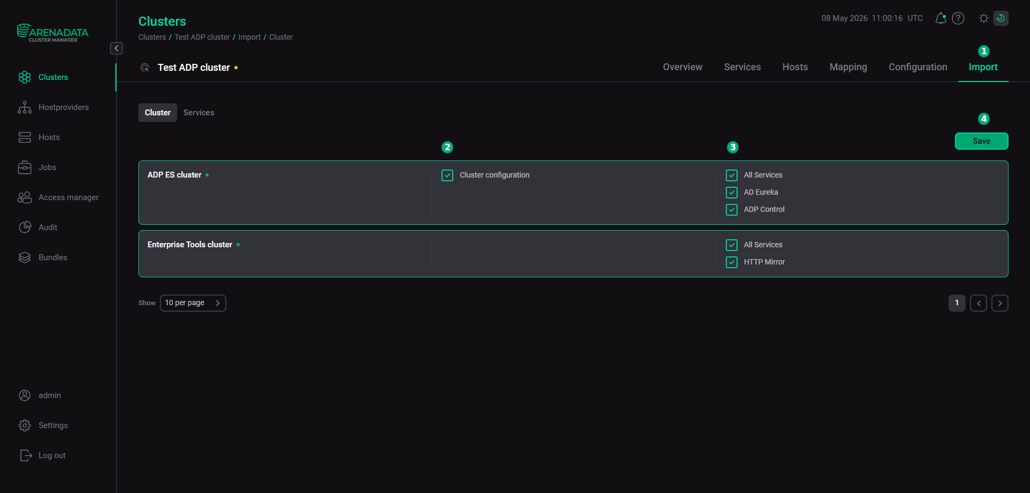Open the Import tab

(x=983, y=67)
